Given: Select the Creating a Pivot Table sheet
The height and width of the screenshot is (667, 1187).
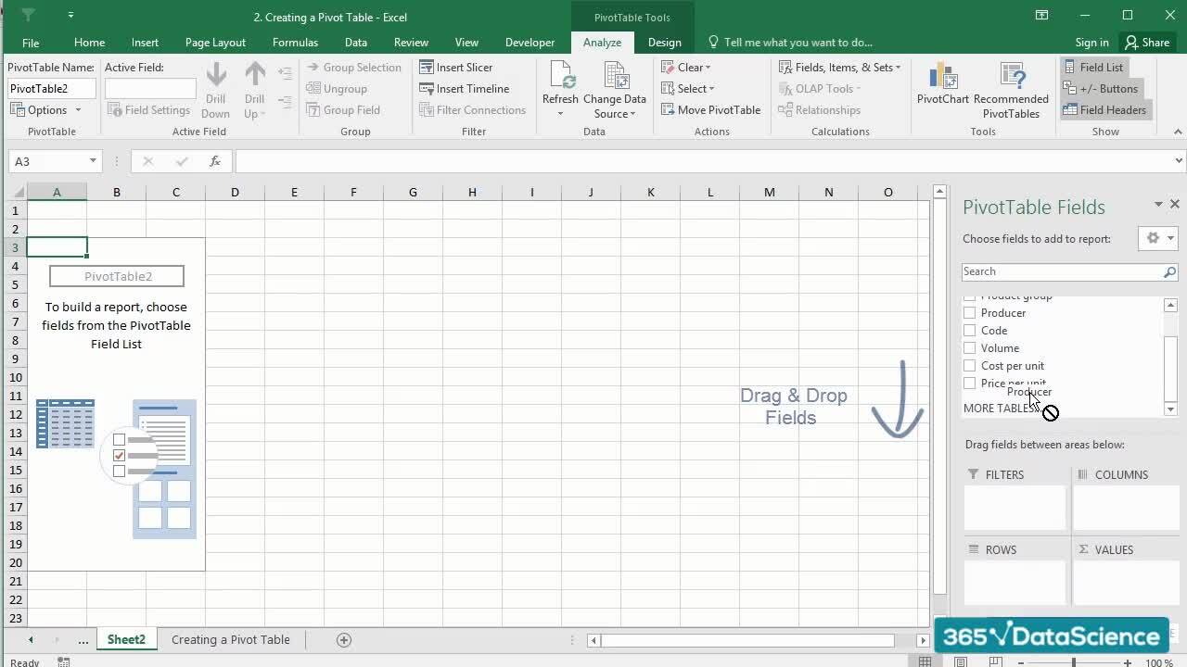Looking at the screenshot, I should 230,639.
